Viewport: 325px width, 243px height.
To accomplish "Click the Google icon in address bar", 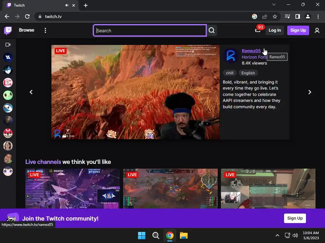I will [255, 16].
